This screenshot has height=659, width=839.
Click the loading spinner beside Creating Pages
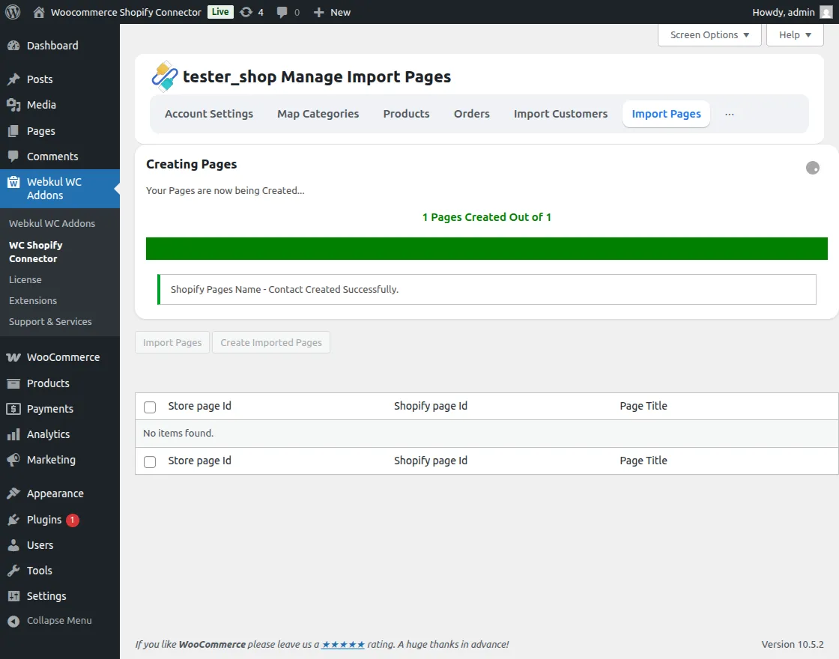[813, 168]
